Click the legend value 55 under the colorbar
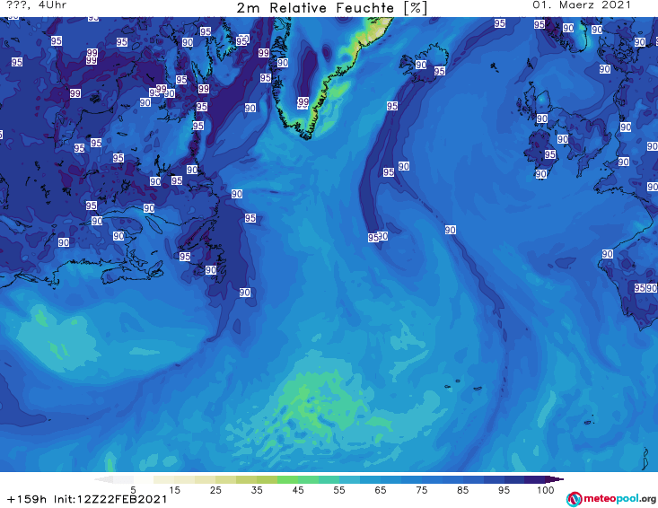The width and height of the screenshot is (658, 508). point(339,490)
